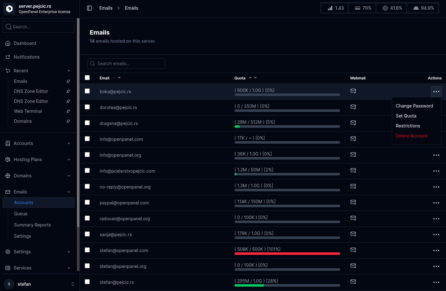Check the boka@pejcic.rs row checkbox
The image size is (446, 291).
click(x=87, y=91)
